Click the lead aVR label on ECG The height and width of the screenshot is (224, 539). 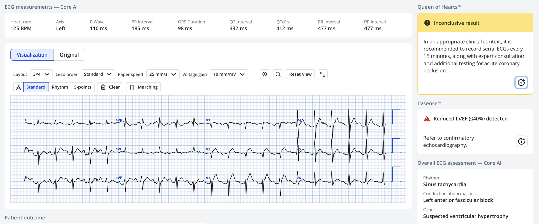pyautogui.click(x=118, y=120)
